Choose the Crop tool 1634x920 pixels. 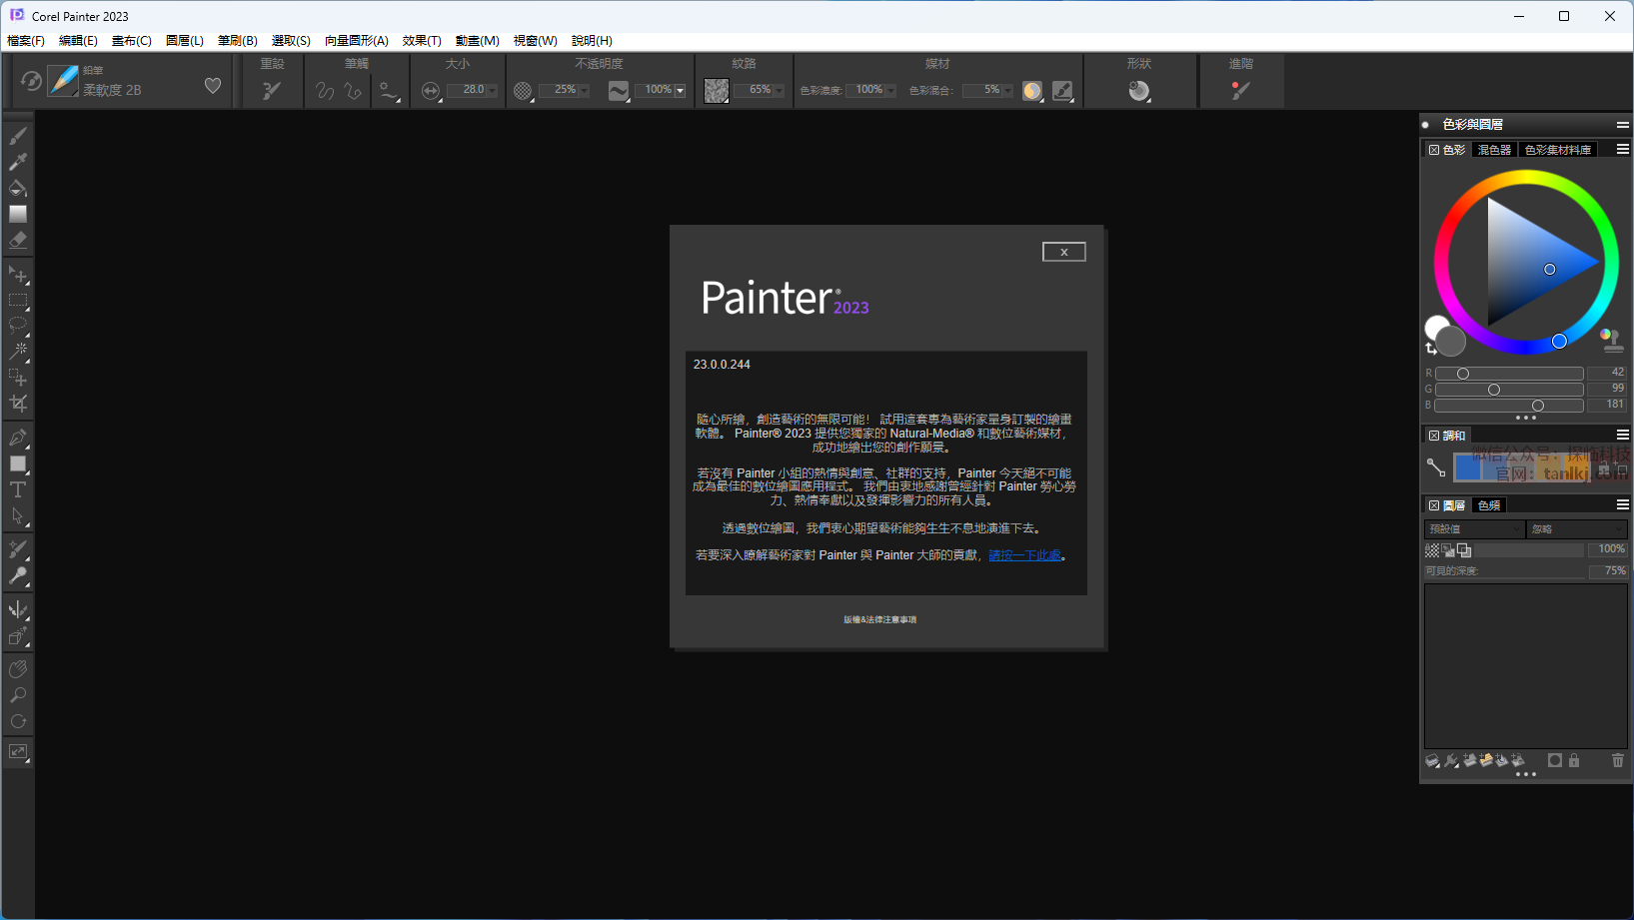(x=18, y=404)
